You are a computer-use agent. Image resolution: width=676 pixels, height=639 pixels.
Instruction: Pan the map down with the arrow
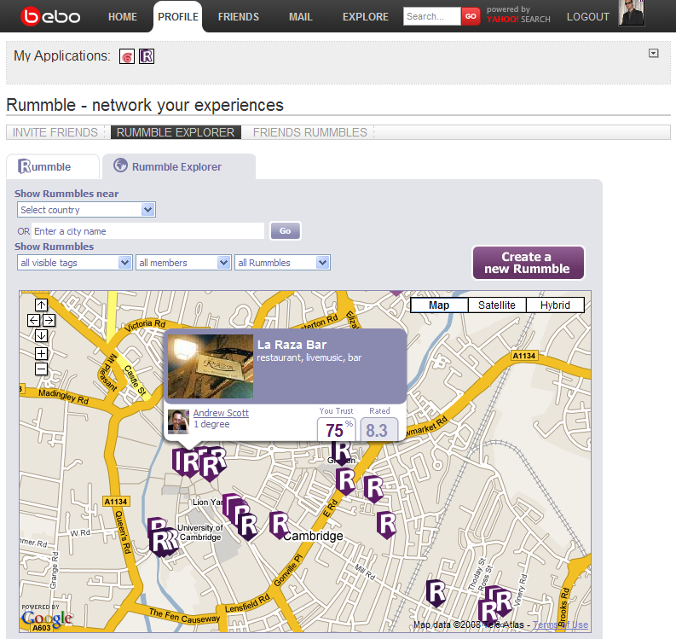[x=42, y=335]
